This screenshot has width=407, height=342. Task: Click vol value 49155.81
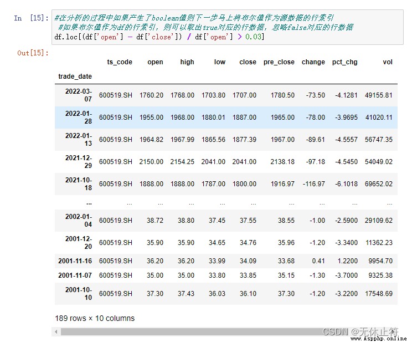click(x=378, y=95)
